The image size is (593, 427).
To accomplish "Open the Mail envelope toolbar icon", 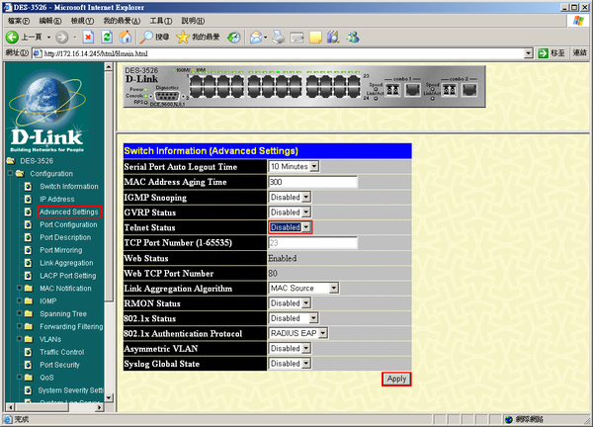I will pyautogui.click(x=256, y=37).
